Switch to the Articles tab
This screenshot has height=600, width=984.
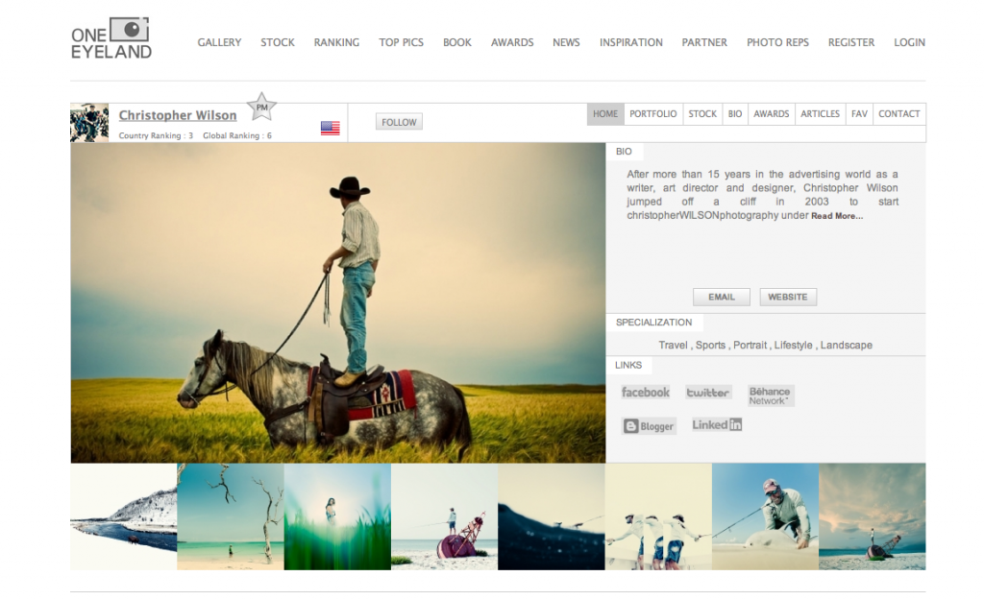coord(820,114)
